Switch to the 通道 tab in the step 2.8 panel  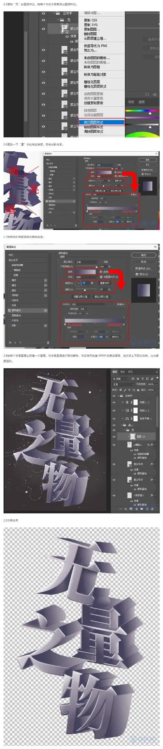[123, 372]
